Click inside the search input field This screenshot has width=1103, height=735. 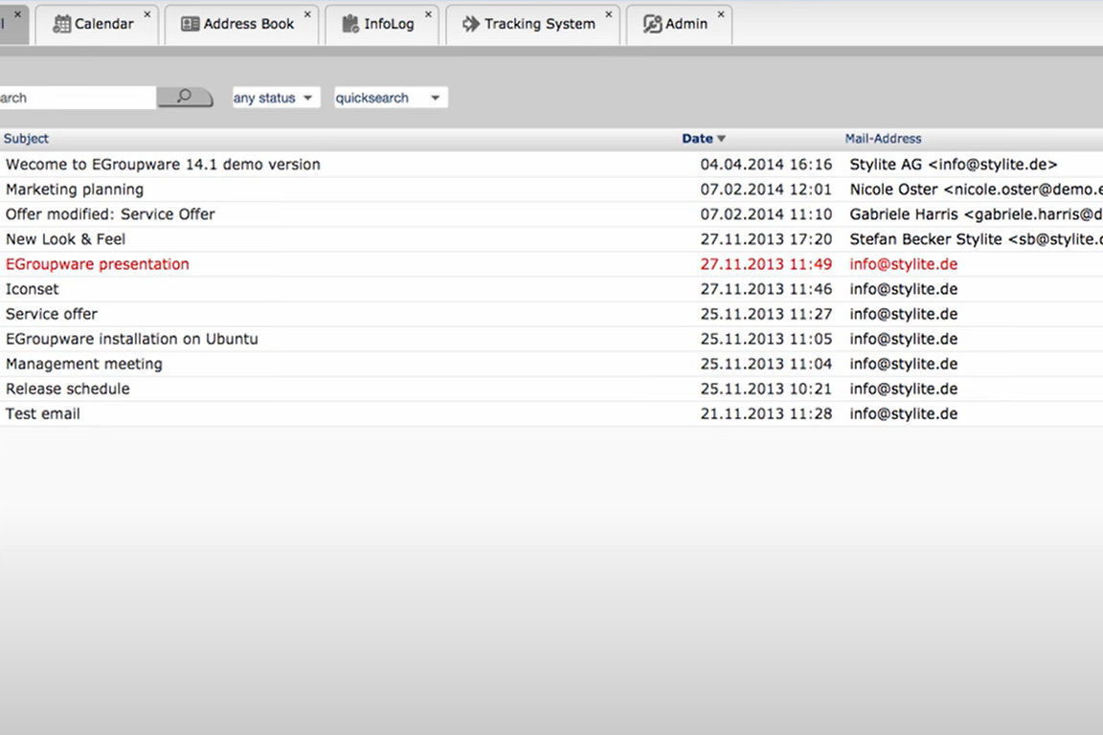[x=77, y=97]
